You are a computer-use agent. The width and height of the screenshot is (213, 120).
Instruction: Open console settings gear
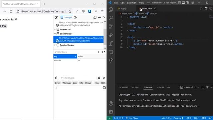point(99,78)
